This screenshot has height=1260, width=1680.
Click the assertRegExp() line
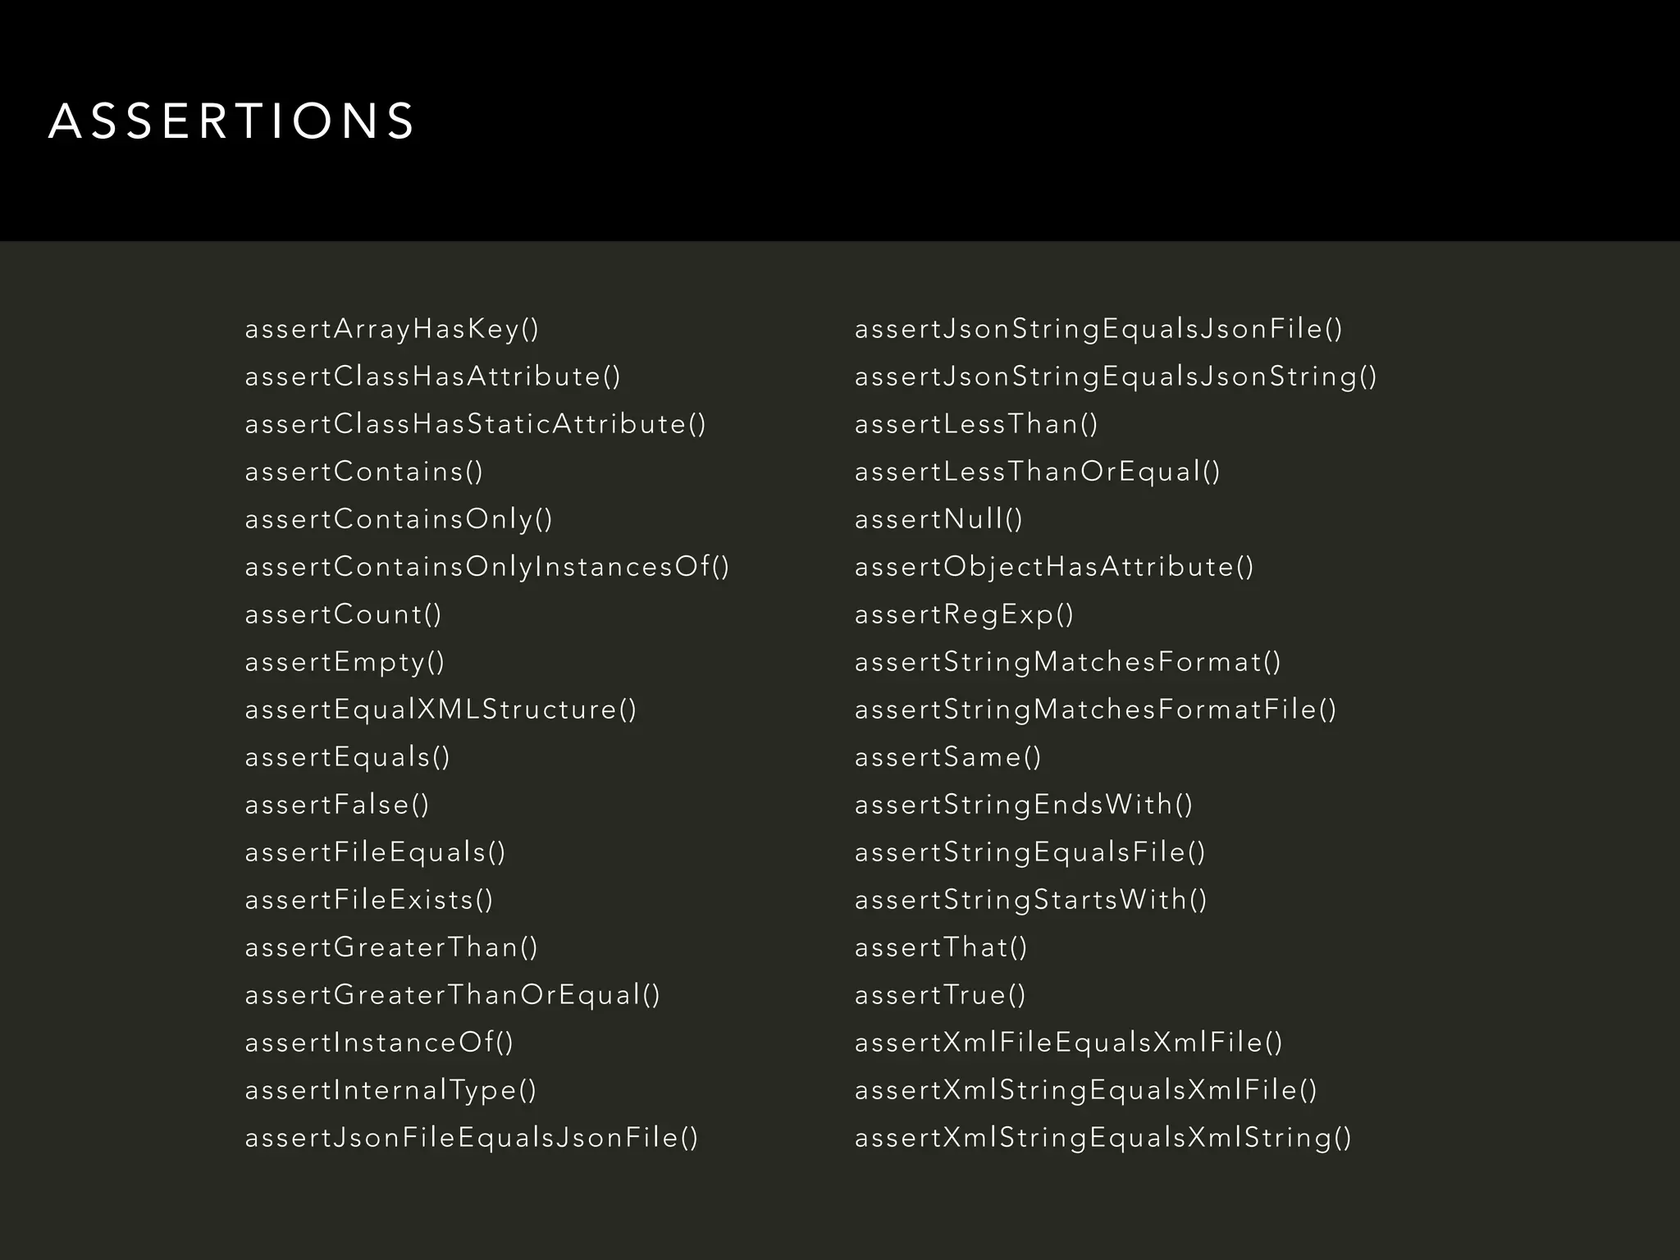(x=964, y=614)
